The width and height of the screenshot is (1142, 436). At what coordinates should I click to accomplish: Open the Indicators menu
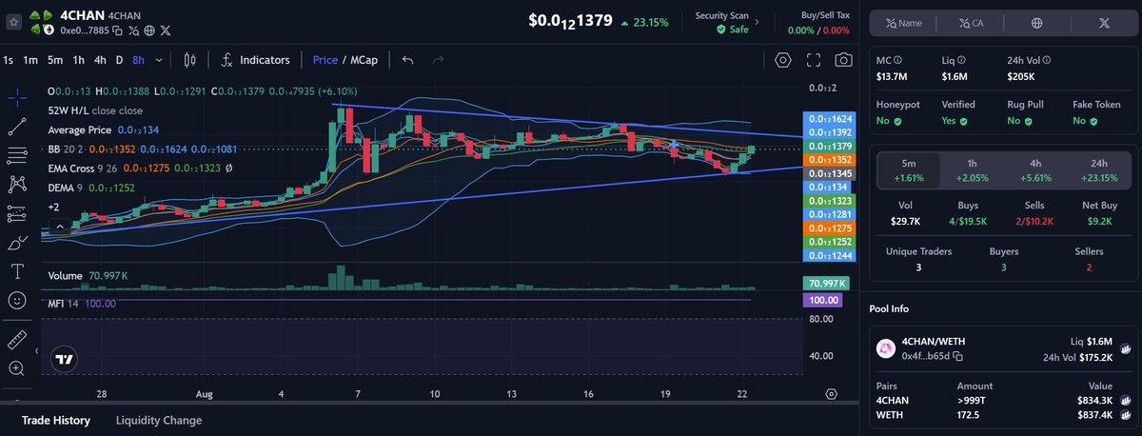pos(255,60)
